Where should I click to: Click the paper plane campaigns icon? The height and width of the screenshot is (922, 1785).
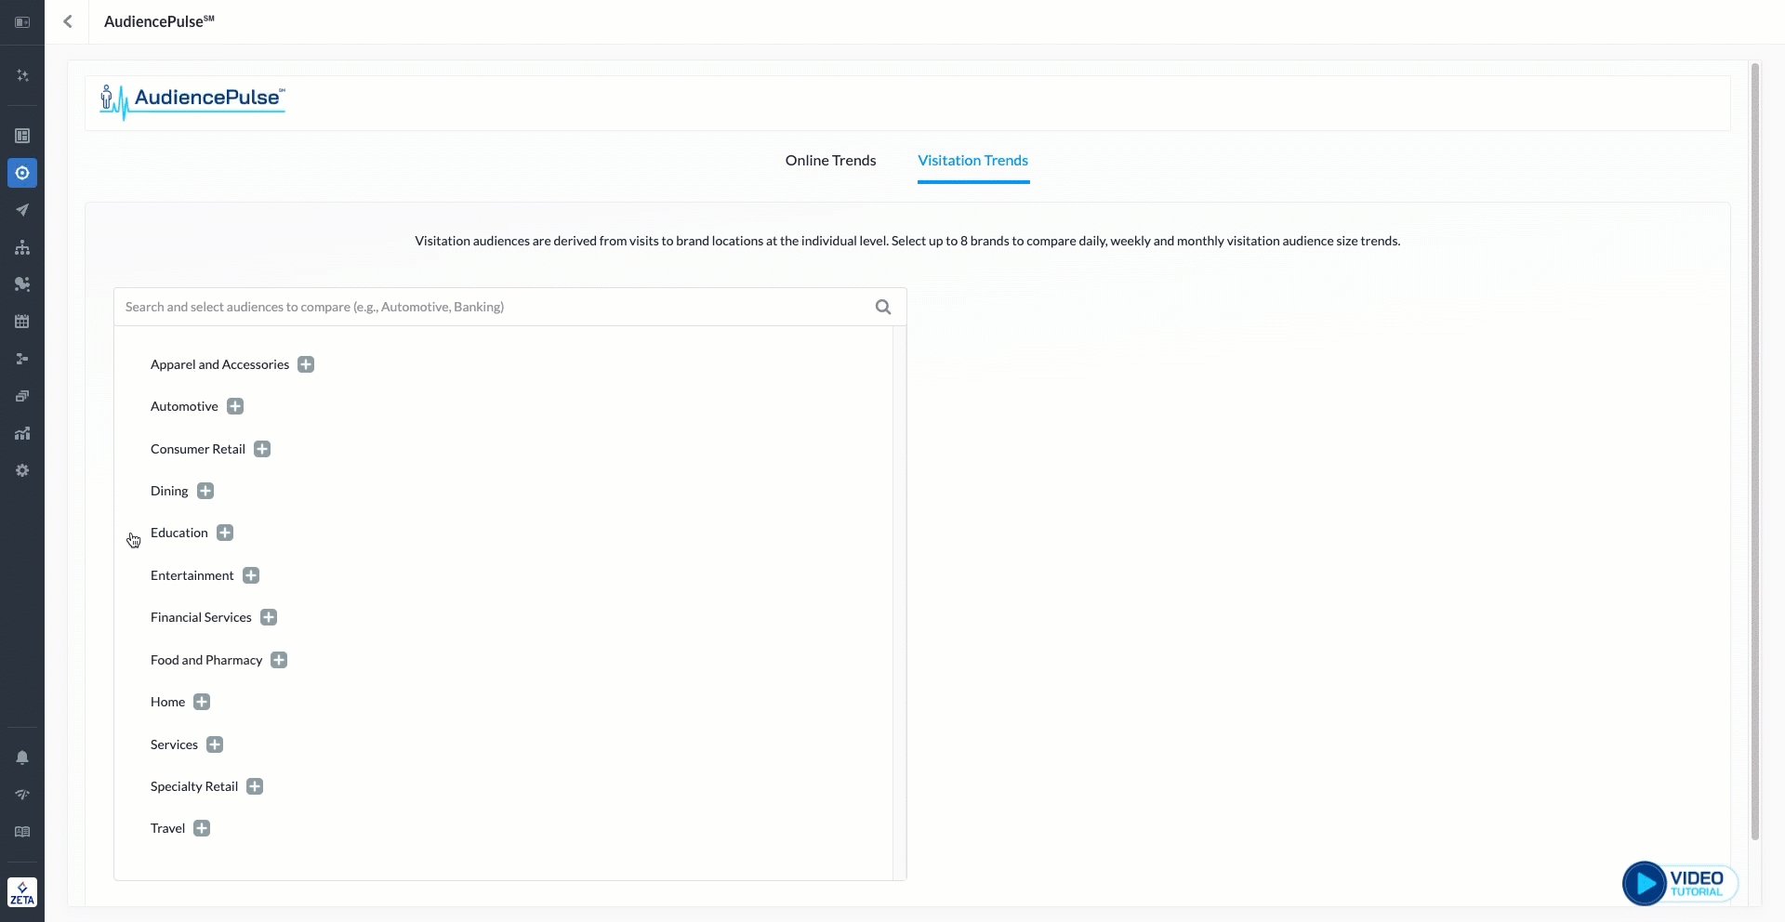[x=22, y=210]
